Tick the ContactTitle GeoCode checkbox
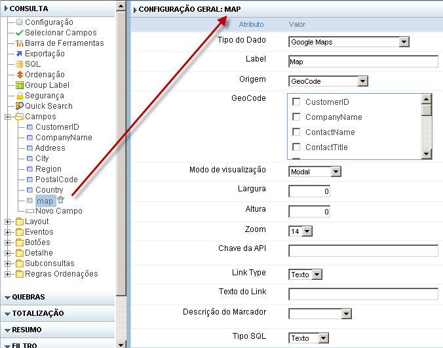 [x=296, y=147]
